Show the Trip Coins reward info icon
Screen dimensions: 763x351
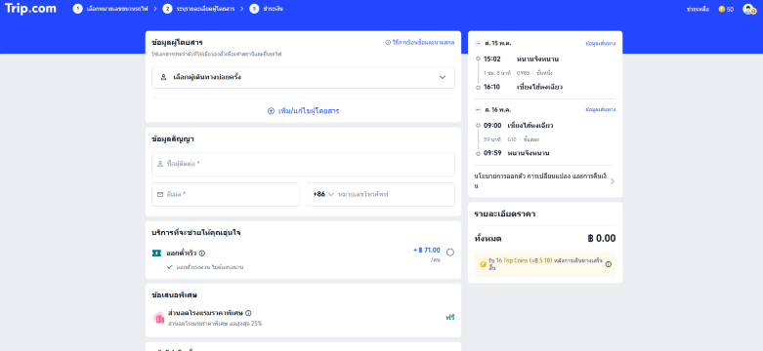[608, 264]
